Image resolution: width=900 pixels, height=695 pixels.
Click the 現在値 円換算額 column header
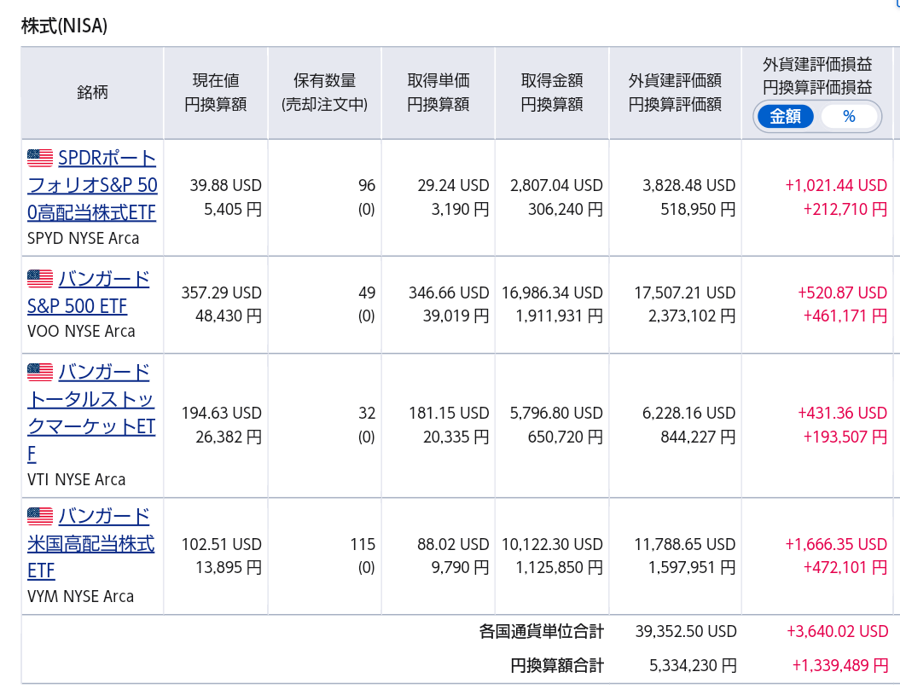pos(215,92)
